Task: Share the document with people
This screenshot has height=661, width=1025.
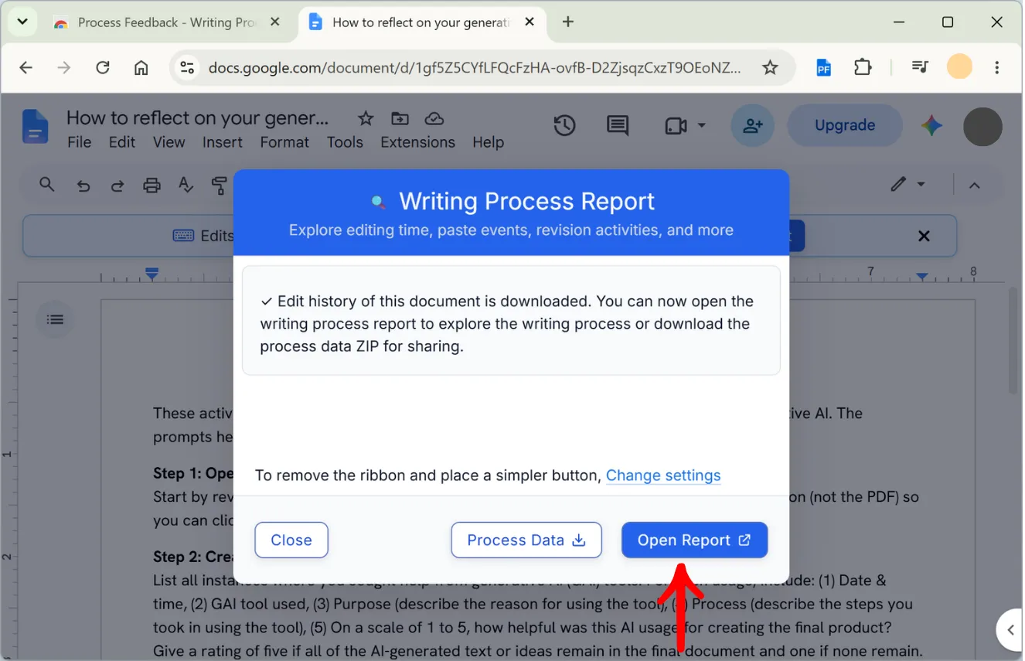Action: [x=753, y=125]
